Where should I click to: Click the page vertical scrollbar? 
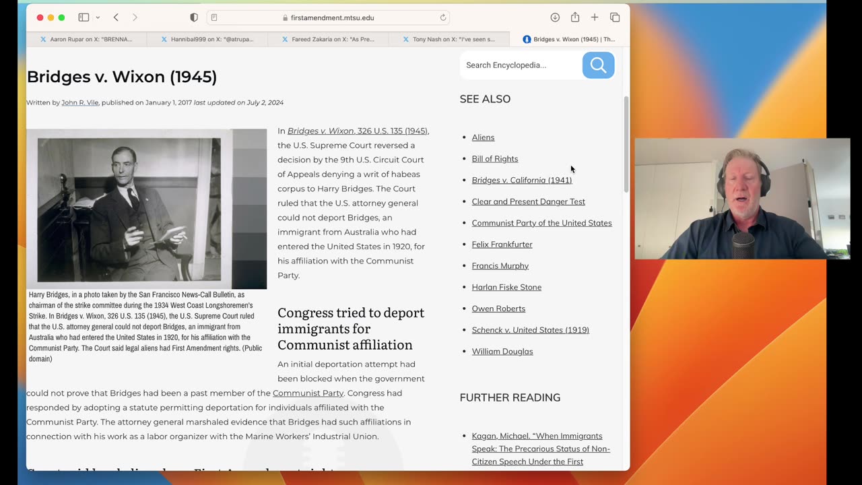click(x=626, y=144)
